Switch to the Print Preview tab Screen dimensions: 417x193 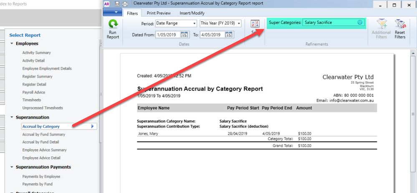coord(159,13)
